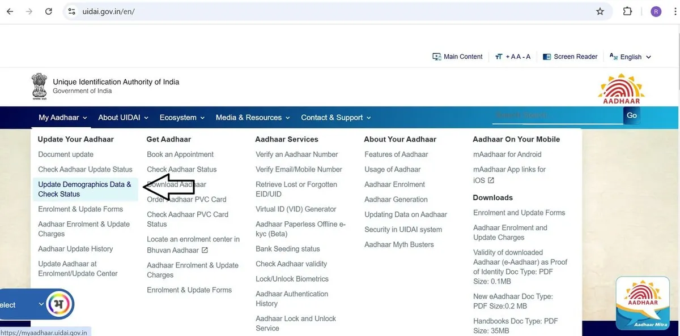Click the font size decrease '-A' icon

527,57
